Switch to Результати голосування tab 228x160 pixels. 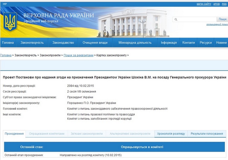click(x=207, y=134)
